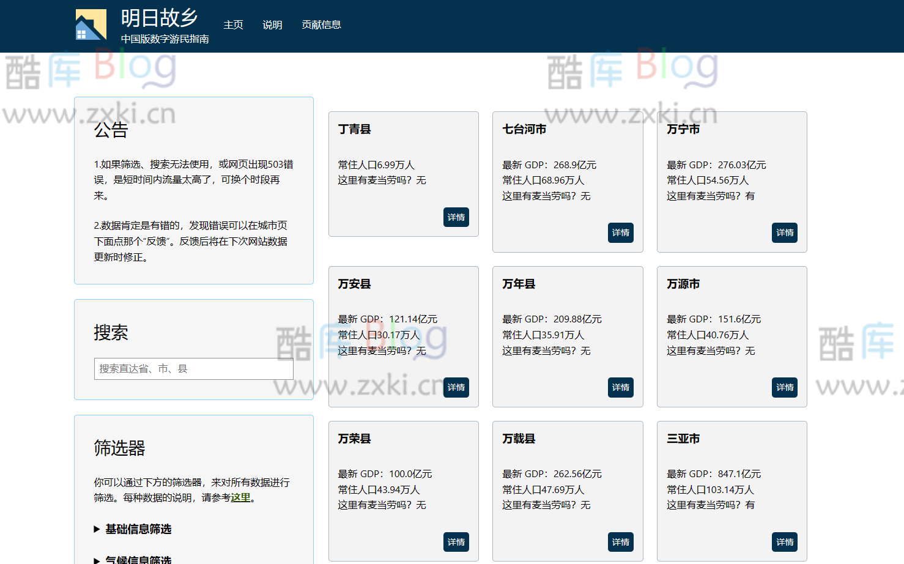Expand the 基础信息筛选 filter section
Image resolution: width=904 pixels, height=564 pixels.
pyautogui.click(x=138, y=529)
